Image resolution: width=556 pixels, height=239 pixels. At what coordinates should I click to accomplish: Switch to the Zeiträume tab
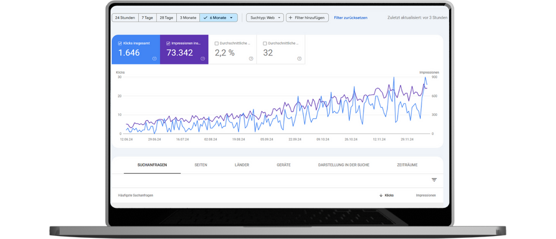[x=407, y=165]
